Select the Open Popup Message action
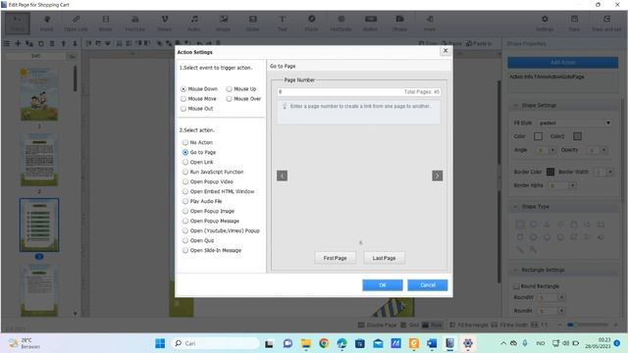 click(185, 221)
